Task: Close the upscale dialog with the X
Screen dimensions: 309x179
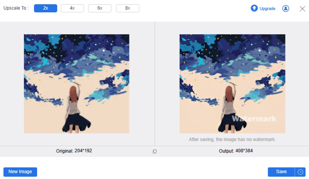Action: click(x=302, y=8)
